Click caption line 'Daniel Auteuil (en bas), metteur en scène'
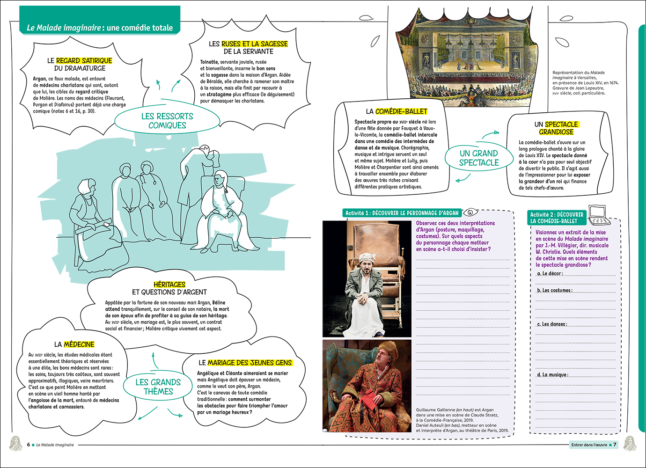Viewport: 646px width, 468px height. coord(456,425)
